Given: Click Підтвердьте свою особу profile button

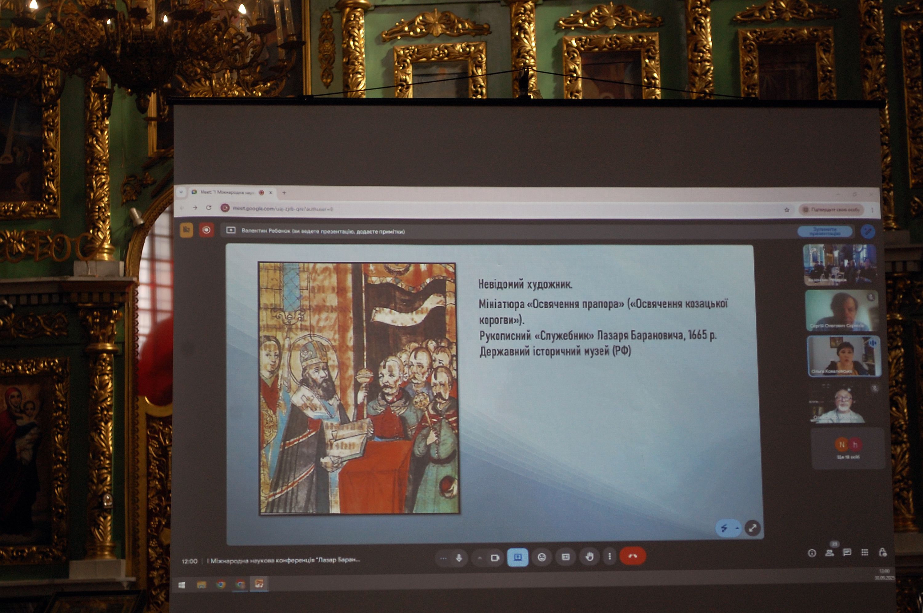Looking at the screenshot, I should tap(831, 210).
